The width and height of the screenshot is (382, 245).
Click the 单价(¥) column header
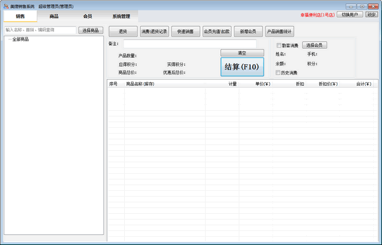click(256, 84)
